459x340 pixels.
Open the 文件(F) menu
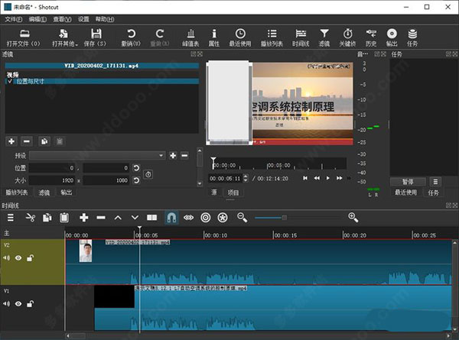pos(14,18)
